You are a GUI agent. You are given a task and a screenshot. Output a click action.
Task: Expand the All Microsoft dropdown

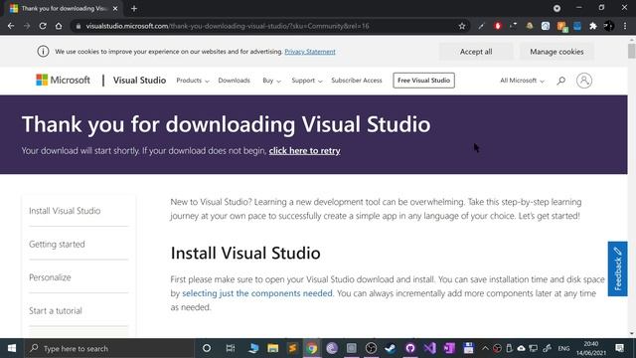coord(522,81)
